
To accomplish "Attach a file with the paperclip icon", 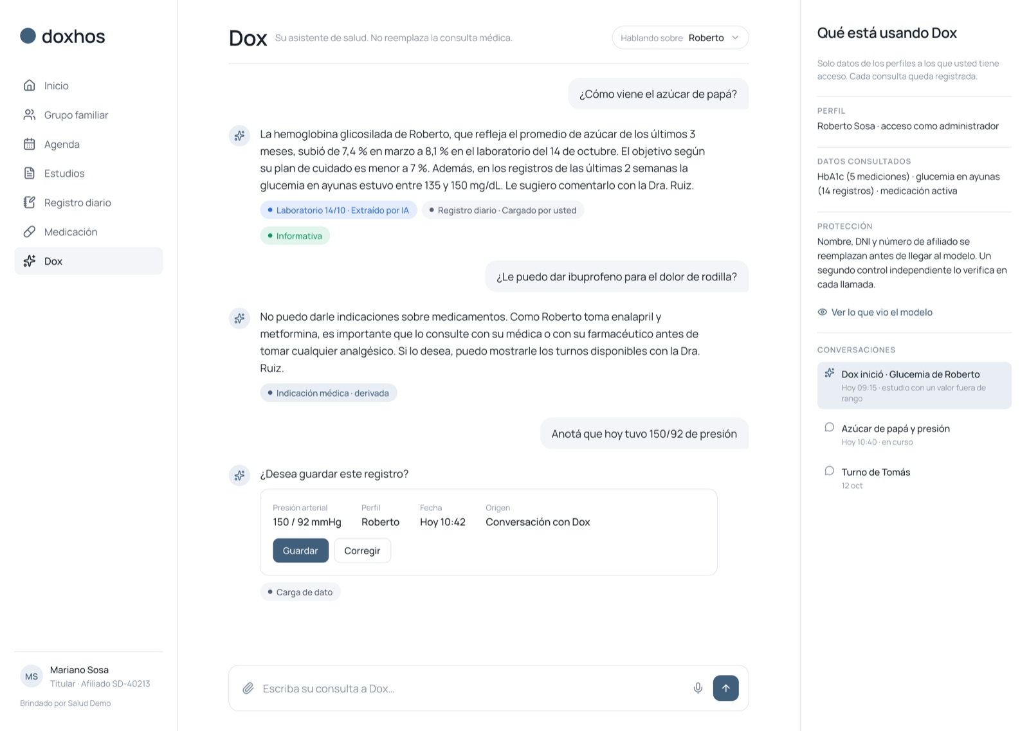I will 248,689.
